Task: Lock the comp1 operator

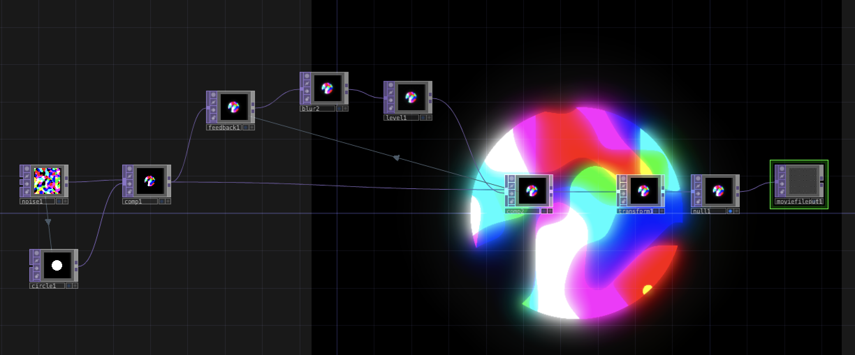Action: coord(130,192)
